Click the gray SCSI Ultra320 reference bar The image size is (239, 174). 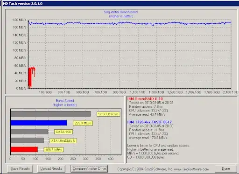pos(50,114)
